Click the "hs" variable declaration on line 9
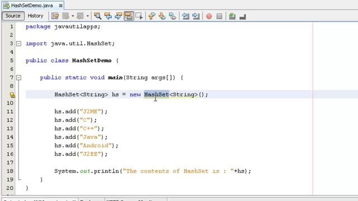 click(115, 94)
